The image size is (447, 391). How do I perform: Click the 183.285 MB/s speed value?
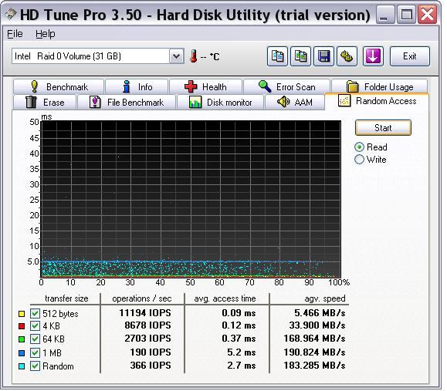pos(314,365)
